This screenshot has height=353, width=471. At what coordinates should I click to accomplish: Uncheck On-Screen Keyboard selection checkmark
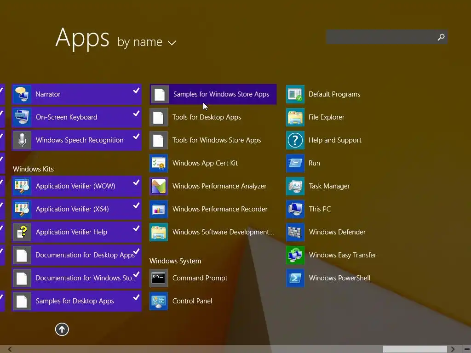(136, 114)
